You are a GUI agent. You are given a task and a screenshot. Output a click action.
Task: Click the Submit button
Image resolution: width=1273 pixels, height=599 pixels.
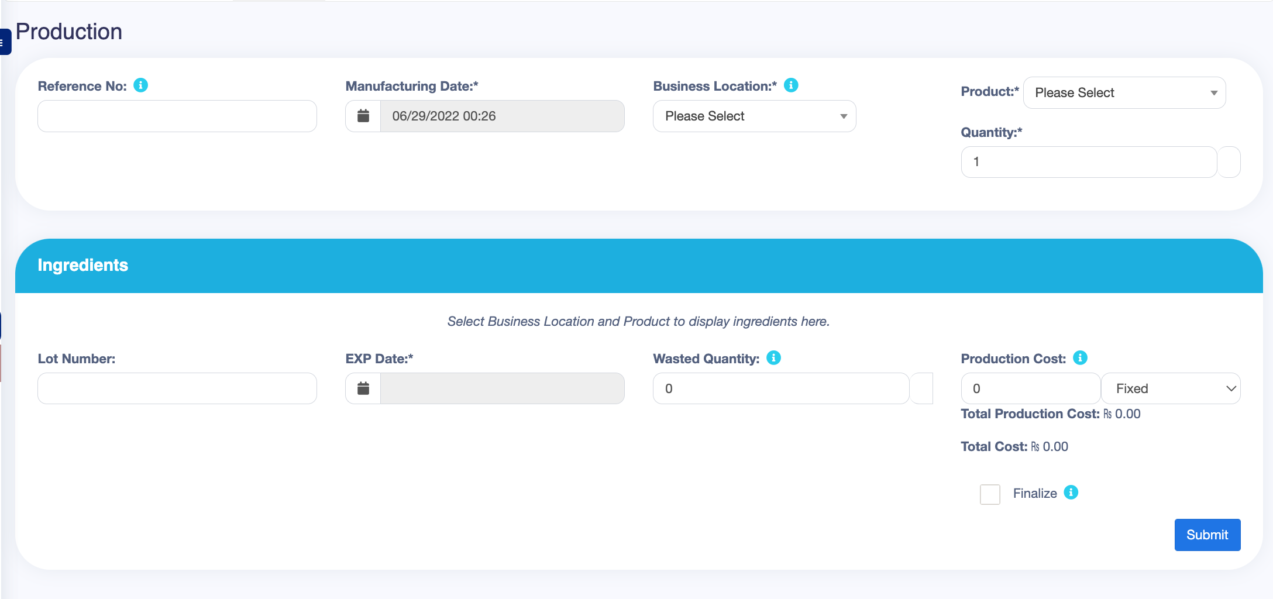1207,535
